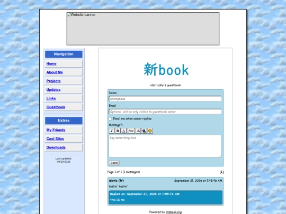Click the "September 21, 2026 at 1:45:46 AM" timestamp
The image size is (286, 214).
(198, 181)
